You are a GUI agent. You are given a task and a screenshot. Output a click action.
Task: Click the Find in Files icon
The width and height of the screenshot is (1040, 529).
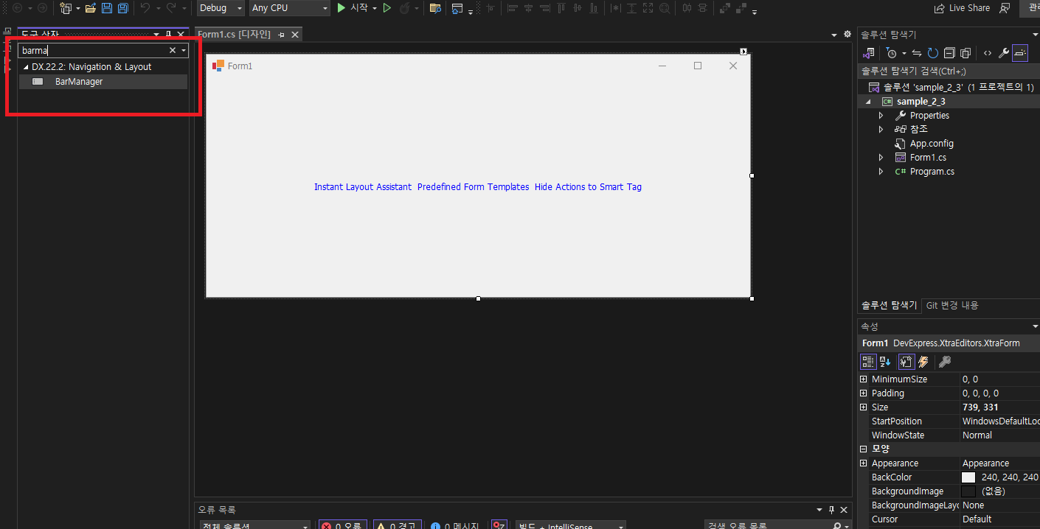tap(435, 8)
